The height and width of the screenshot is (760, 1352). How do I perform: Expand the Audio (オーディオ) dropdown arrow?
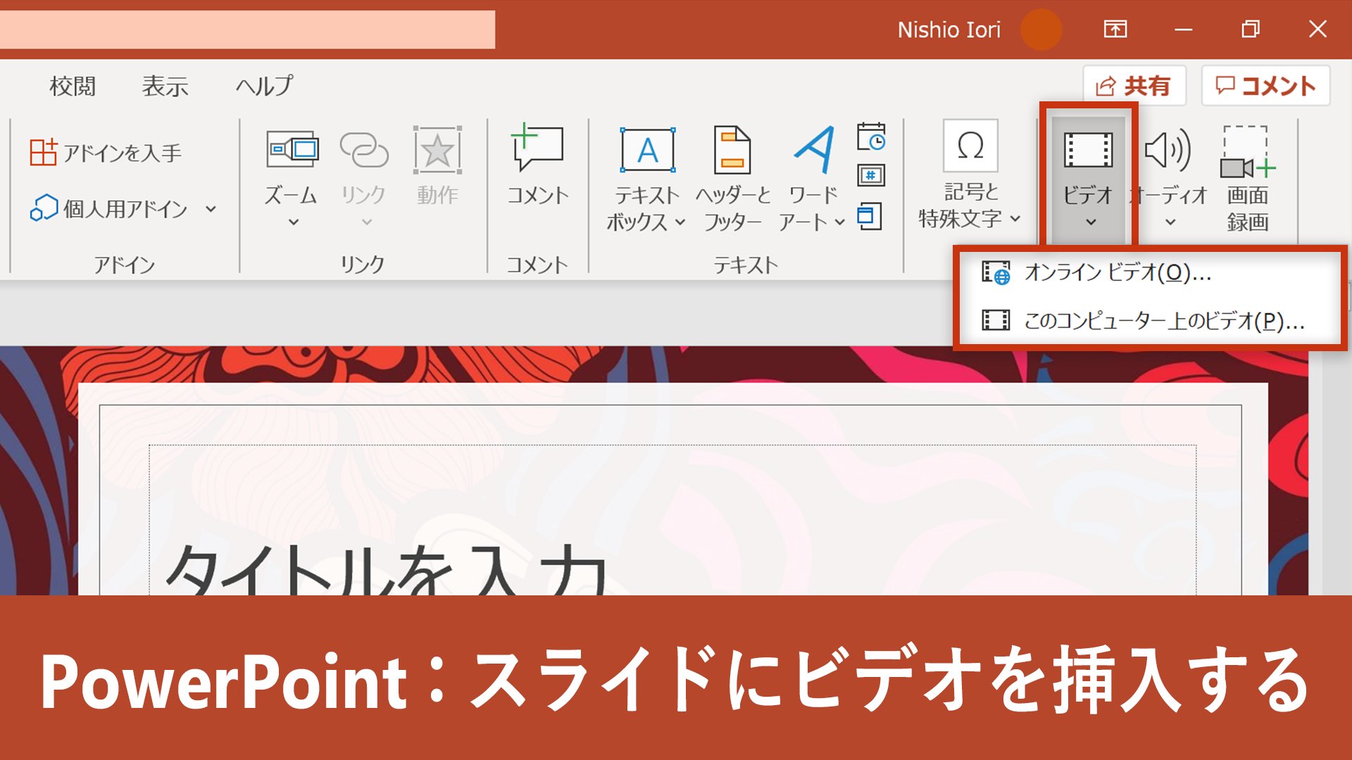pyautogui.click(x=1170, y=222)
